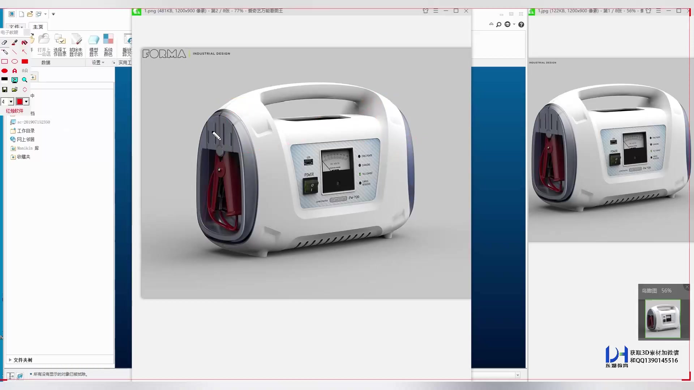Click skin shirt icon in 1.jpg viewer

pos(648,11)
